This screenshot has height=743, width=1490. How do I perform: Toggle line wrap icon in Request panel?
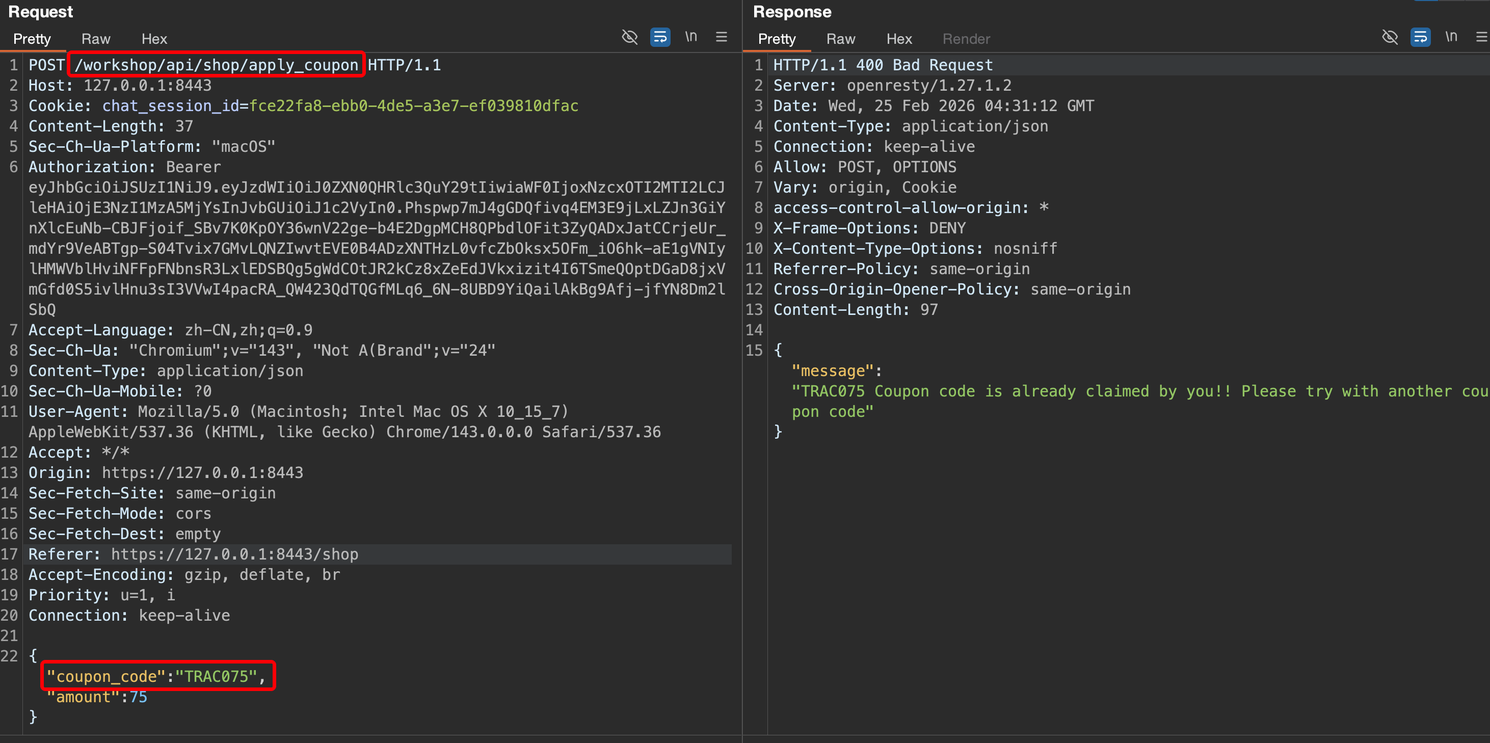click(x=660, y=38)
